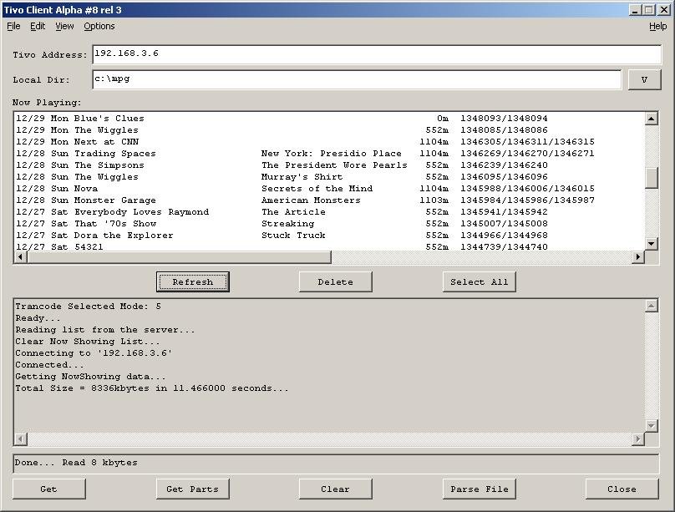Select the Everybody Loves Raymond row
Image resolution: width=675 pixels, height=512 pixels.
329,212
